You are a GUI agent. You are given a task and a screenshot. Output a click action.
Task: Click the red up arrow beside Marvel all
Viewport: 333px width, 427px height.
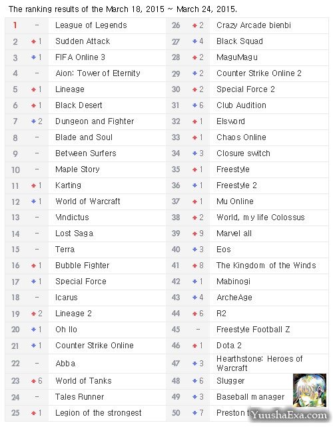194,234
